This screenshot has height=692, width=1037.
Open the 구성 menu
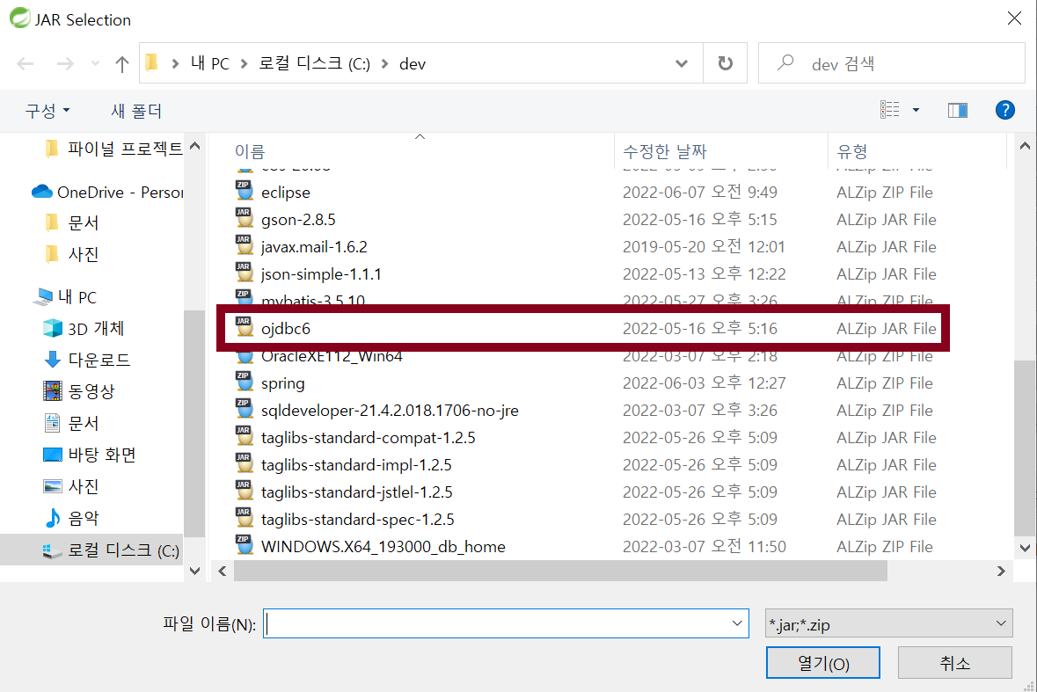tap(47, 111)
